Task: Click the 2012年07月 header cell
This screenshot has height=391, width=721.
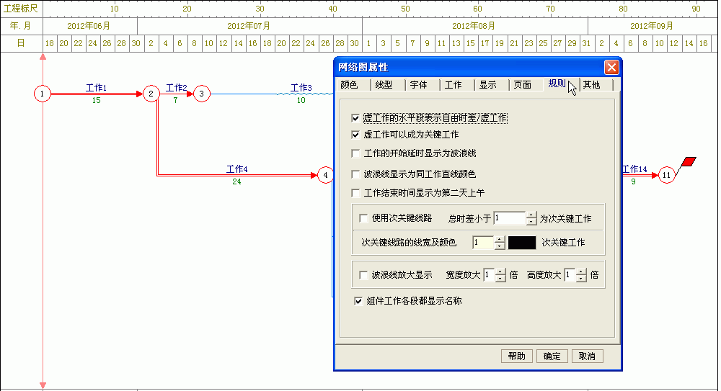Action: pyautogui.click(x=249, y=26)
